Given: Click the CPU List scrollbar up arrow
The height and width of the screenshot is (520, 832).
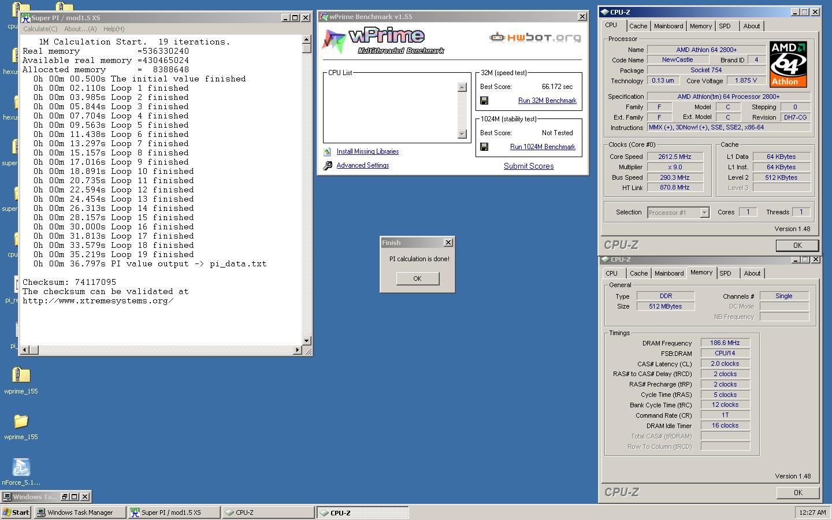Looking at the screenshot, I should (462, 87).
